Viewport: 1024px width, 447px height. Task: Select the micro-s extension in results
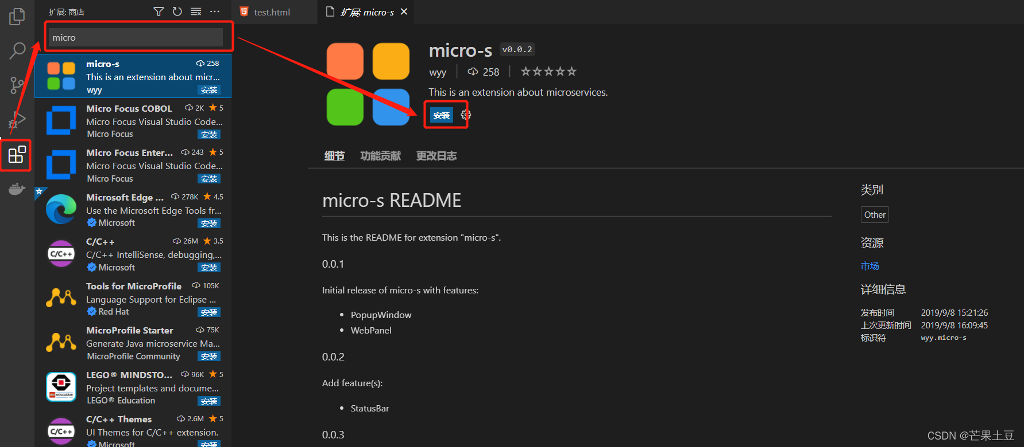(x=133, y=76)
